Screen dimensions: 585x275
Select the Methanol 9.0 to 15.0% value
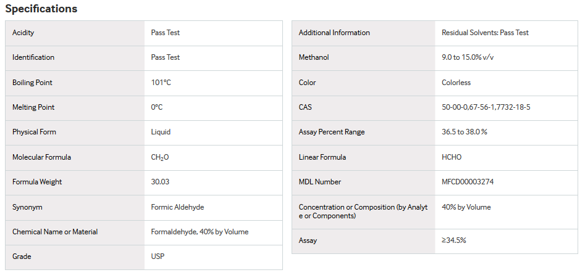click(468, 57)
